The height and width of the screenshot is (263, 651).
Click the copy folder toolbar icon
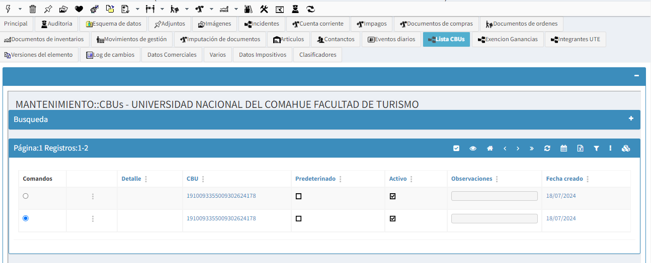click(x=110, y=9)
